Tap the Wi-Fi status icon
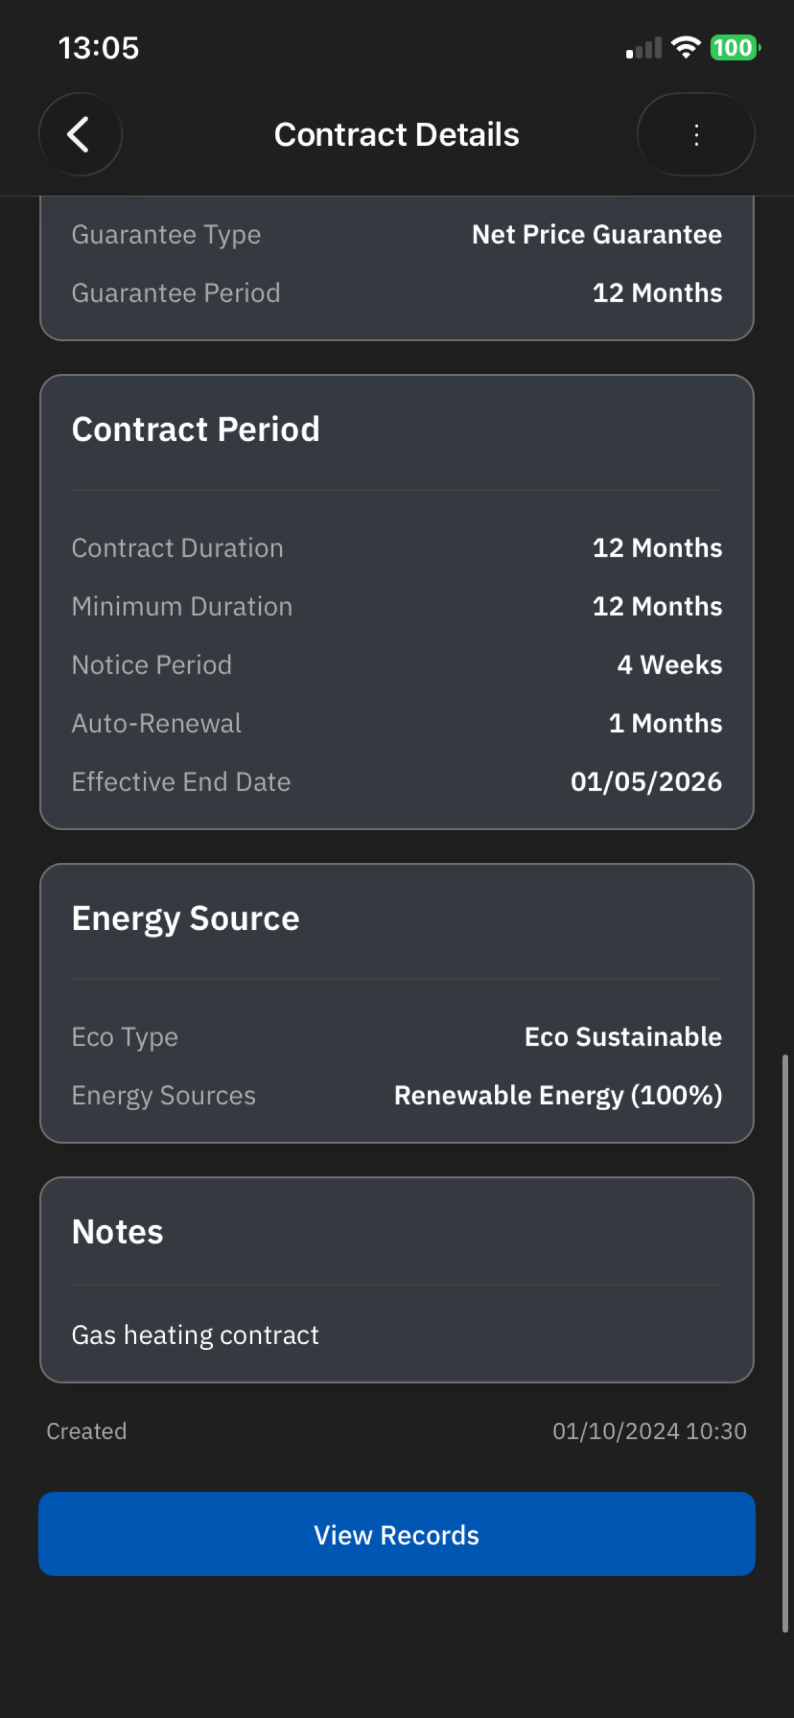 click(685, 48)
